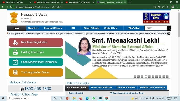Click the Indian national emblem logo
This screenshot has width=180, height=101.
(14, 18)
